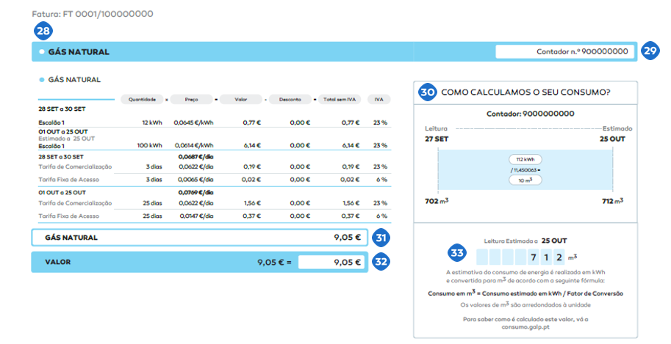Click the digit box showing 1
Image resolution: width=671 pixels, height=344 pixels.
point(546,257)
